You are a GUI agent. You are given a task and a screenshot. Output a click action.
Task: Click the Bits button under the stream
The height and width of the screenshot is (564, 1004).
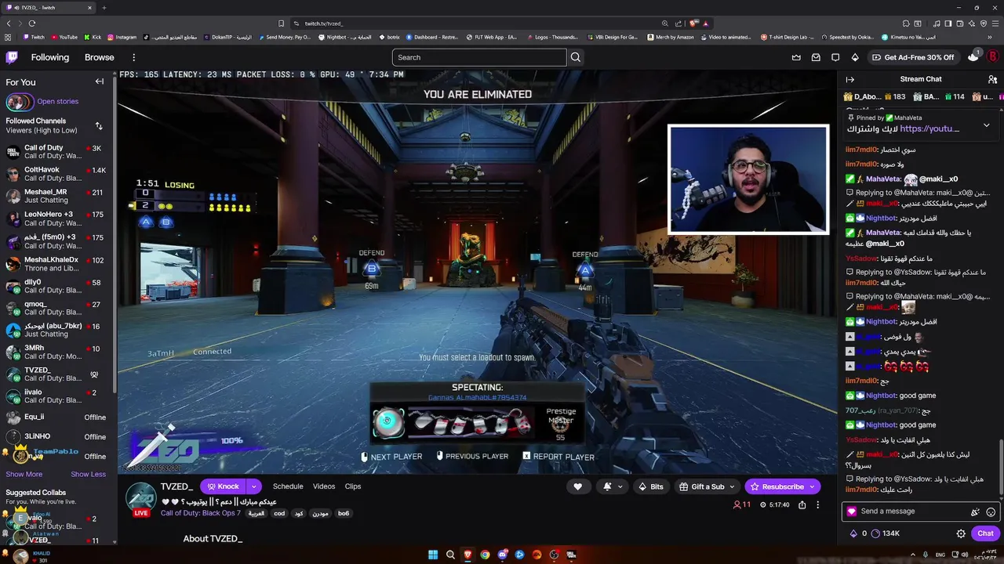tap(651, 486)
